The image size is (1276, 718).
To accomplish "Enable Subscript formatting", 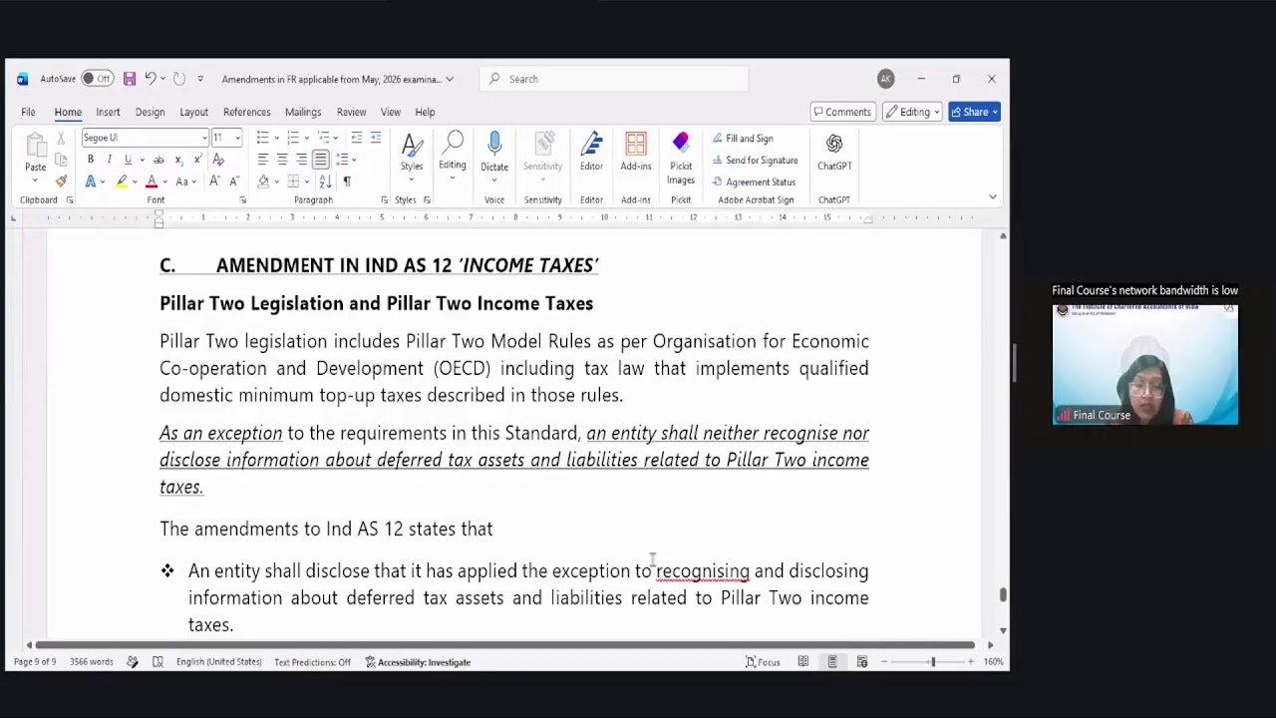I will (178, 160).
